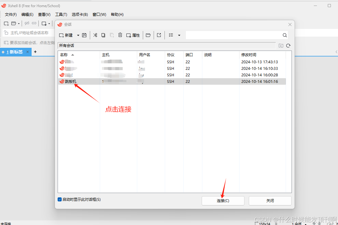Screen dimensions: 338x225
Task: Open the 文件(F) menu
Action: point(11,15)
